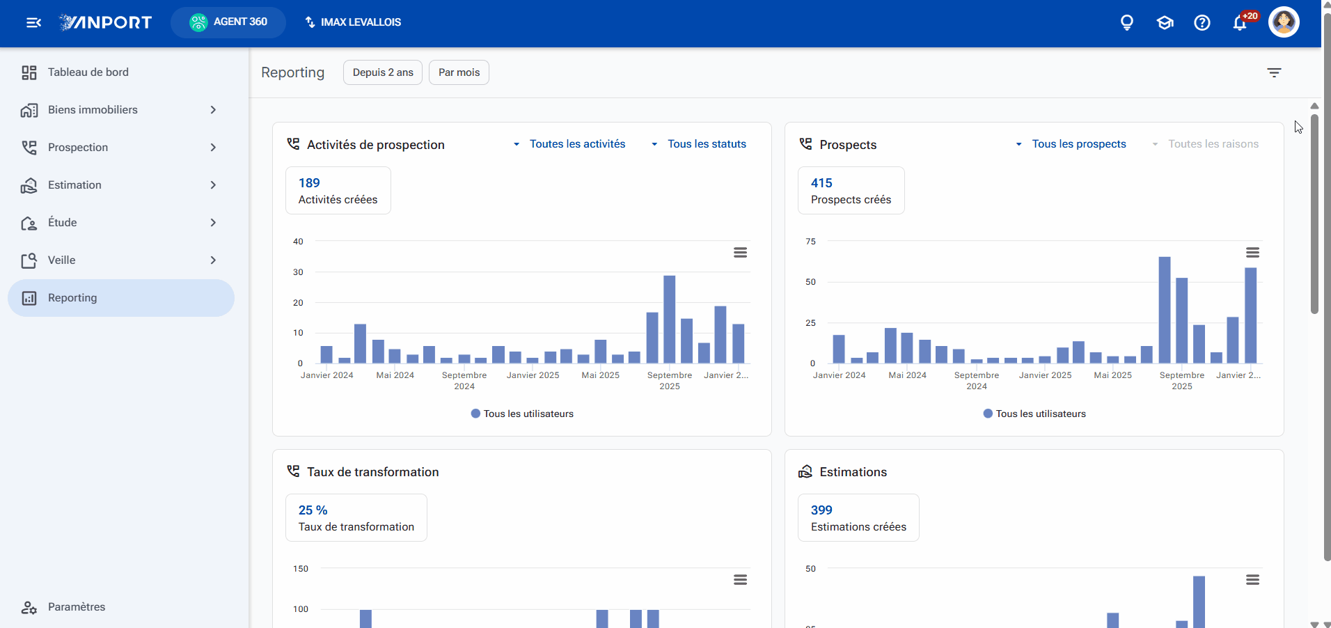This screenshot has width=1331, height=628.
Task: Open chart menu for Estimations chart
Action: 1252,580
